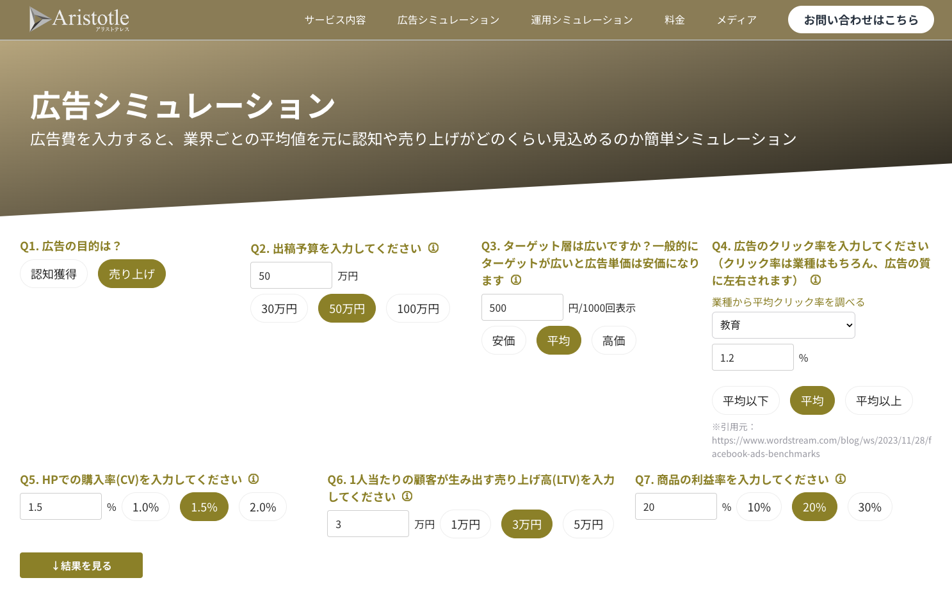Open info icon next to Q5 purchase rate

[x=254, y=479]
